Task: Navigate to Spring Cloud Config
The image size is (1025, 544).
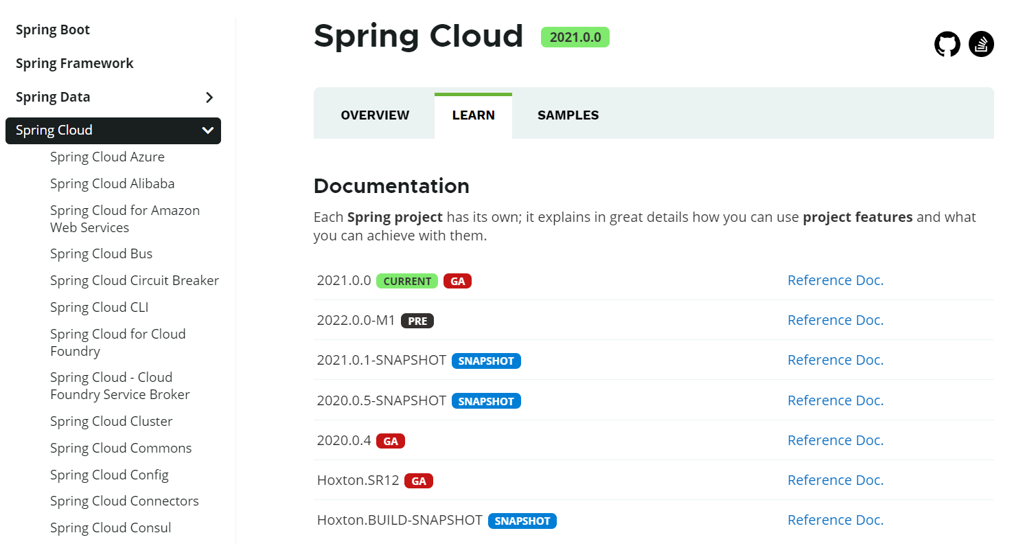Action: pyautogui.click(x=109, y=475)
